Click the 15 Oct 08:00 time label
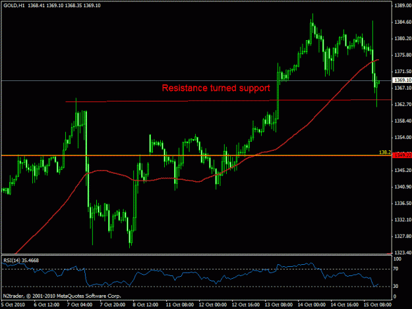412x309 pixels. [x=378, y=304]
